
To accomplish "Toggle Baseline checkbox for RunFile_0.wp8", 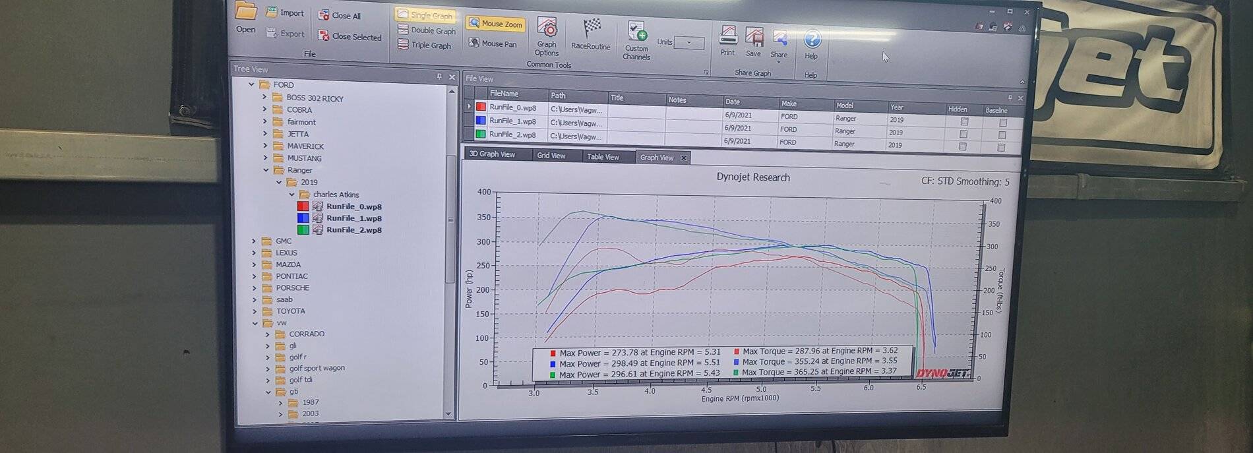I will click(x=1003, y=123).
